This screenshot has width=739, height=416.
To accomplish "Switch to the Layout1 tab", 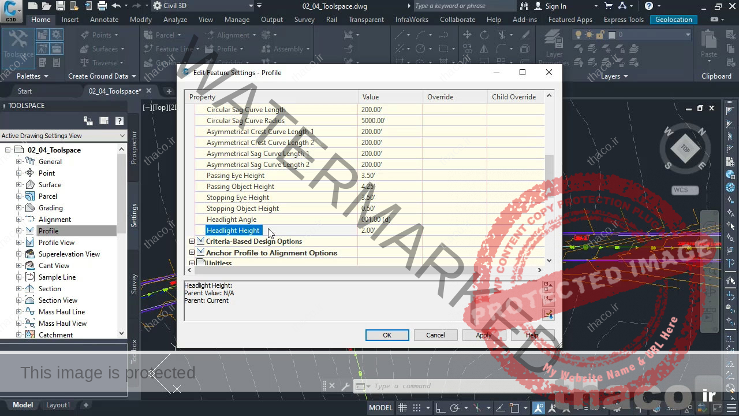I will click(58, 405).
